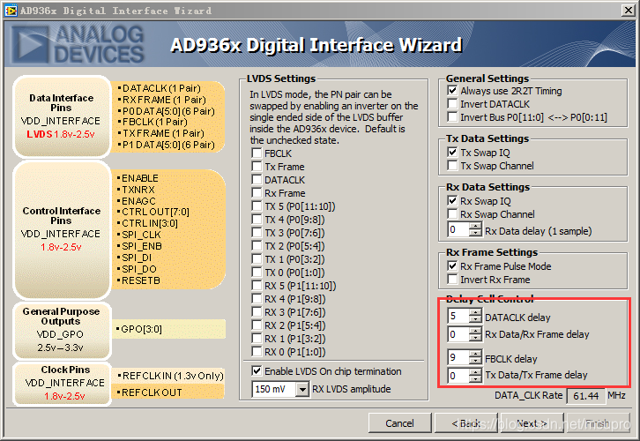Toggle DATACLK LVDS inversion checkbox
Viewport: 640px width, 441px height.
tap(257, 180)
